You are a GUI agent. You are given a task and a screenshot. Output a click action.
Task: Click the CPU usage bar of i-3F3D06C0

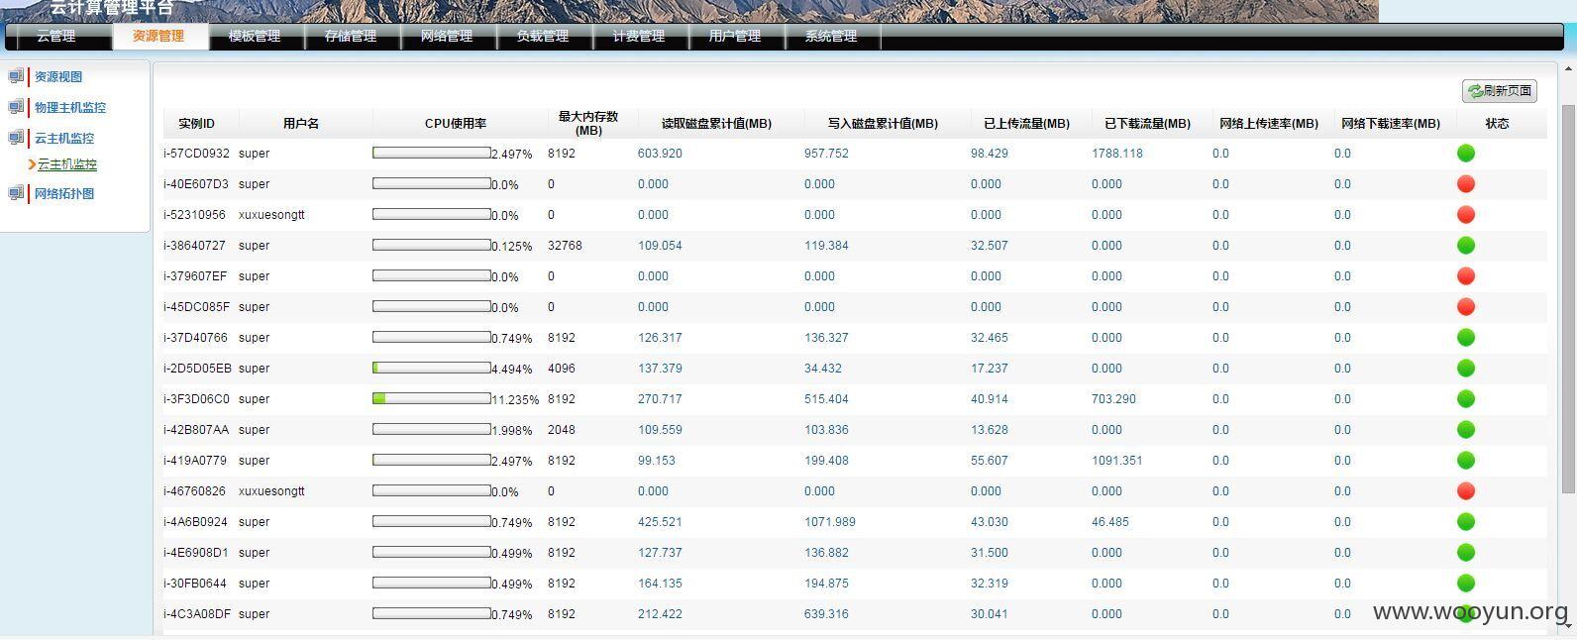click(x=432, y=398)
